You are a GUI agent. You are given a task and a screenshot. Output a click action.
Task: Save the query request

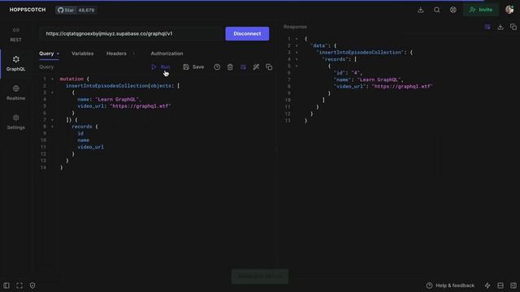click(193, 67)
